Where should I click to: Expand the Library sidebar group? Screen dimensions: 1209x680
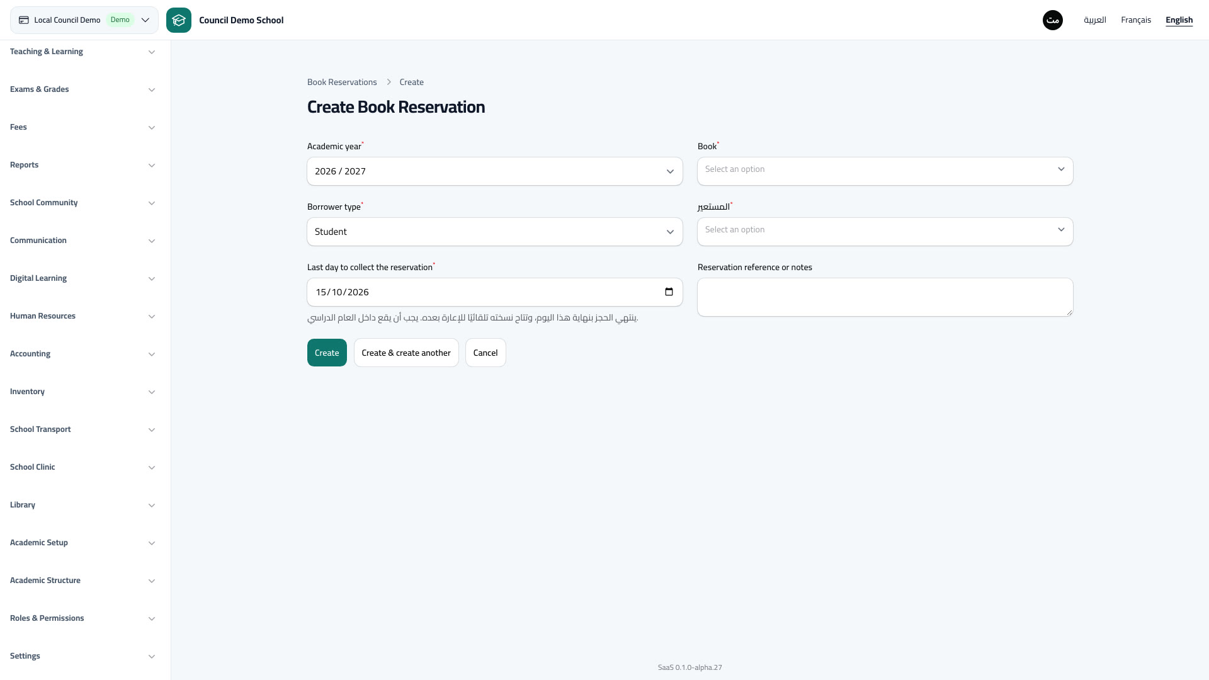82,505
